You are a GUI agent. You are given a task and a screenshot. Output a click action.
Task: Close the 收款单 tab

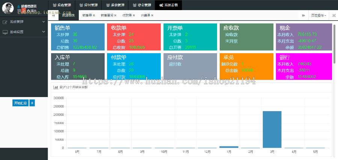coord(134,15)
